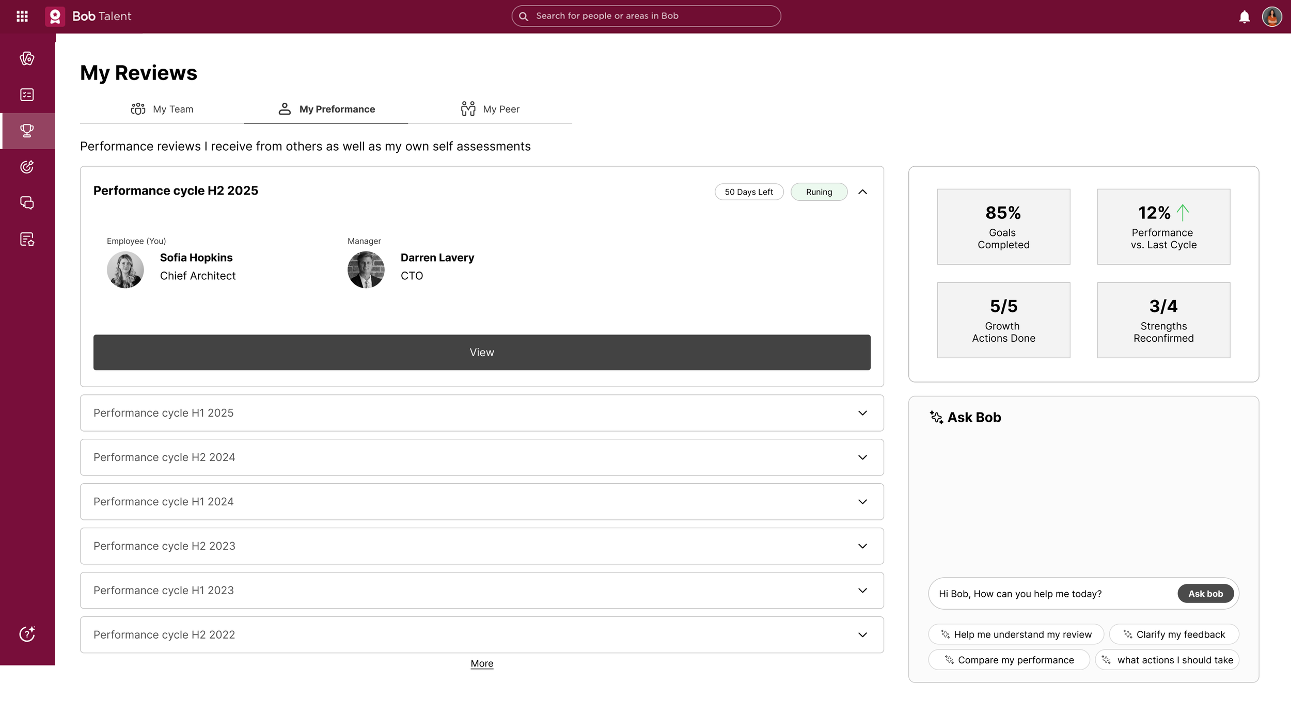Open the help sparkle icon at sidebar bottom
This screenshot has height=715, width=1291.
tap(27, 633)
